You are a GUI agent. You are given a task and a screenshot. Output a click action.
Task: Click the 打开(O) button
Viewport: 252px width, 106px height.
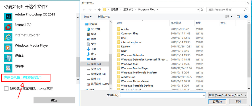coord(217,102)
